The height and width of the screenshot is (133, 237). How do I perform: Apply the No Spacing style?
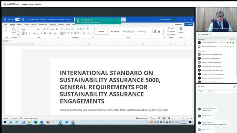click(x=115, y=31)
